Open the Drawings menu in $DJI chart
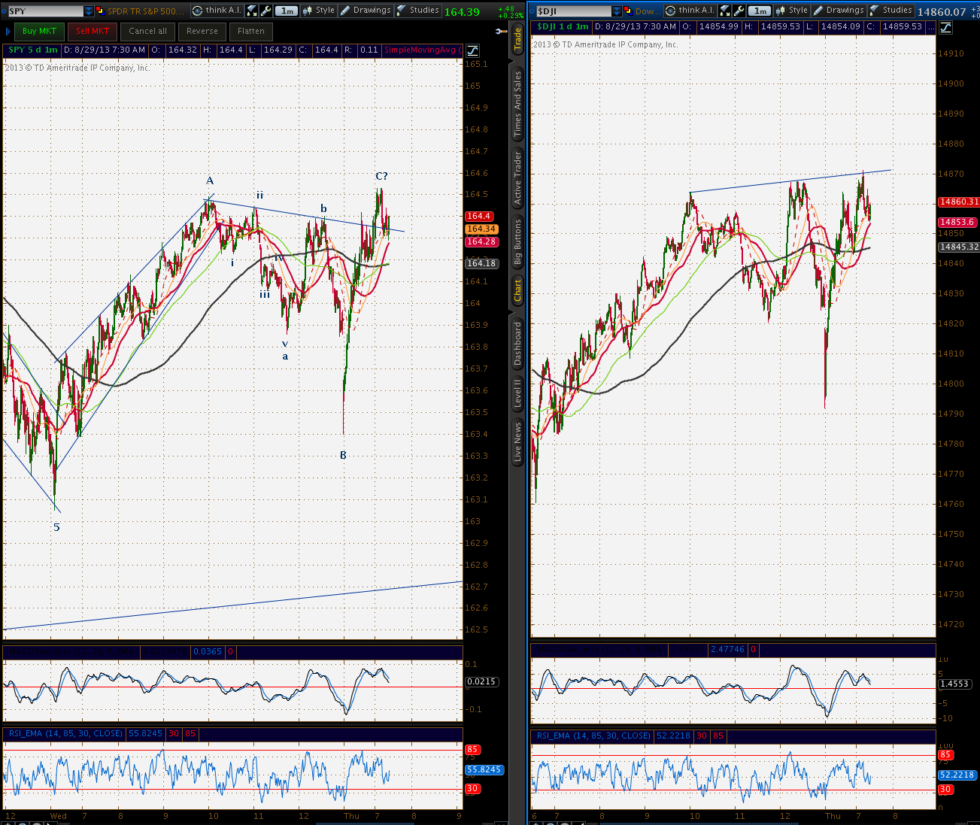The height and width of the screenshot is (825, 980). pyautogui.click(x=839, y=11)
